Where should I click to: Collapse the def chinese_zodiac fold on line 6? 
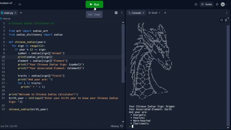pos(6,42)
